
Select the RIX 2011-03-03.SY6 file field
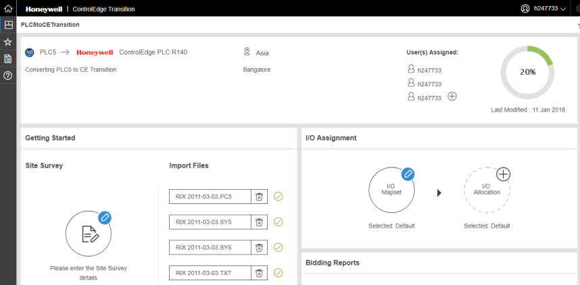point(210,247)
